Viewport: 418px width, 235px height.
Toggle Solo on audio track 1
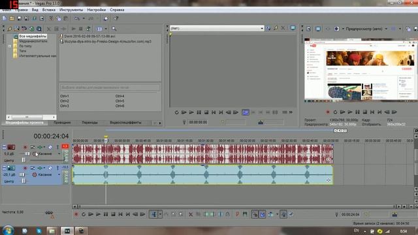[x=57, y=147]
